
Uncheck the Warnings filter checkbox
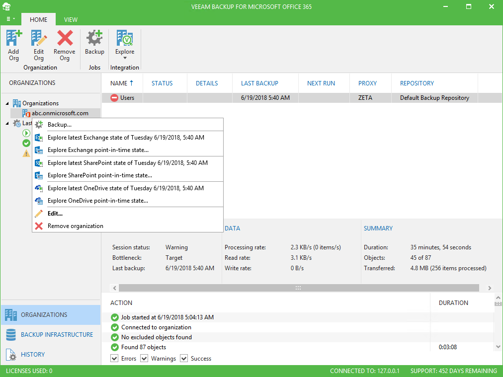click(x=144, y=359)
